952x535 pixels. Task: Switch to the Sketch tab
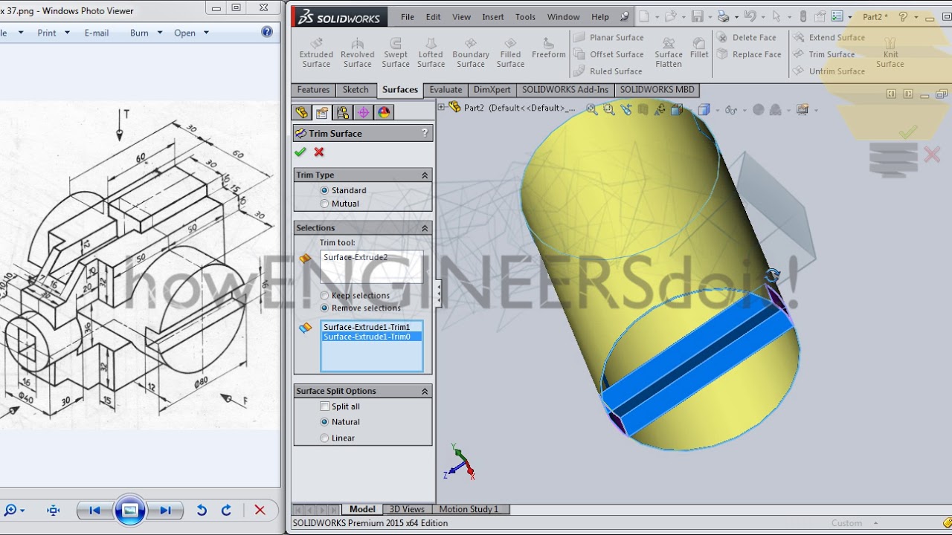[x=356, y=90]
